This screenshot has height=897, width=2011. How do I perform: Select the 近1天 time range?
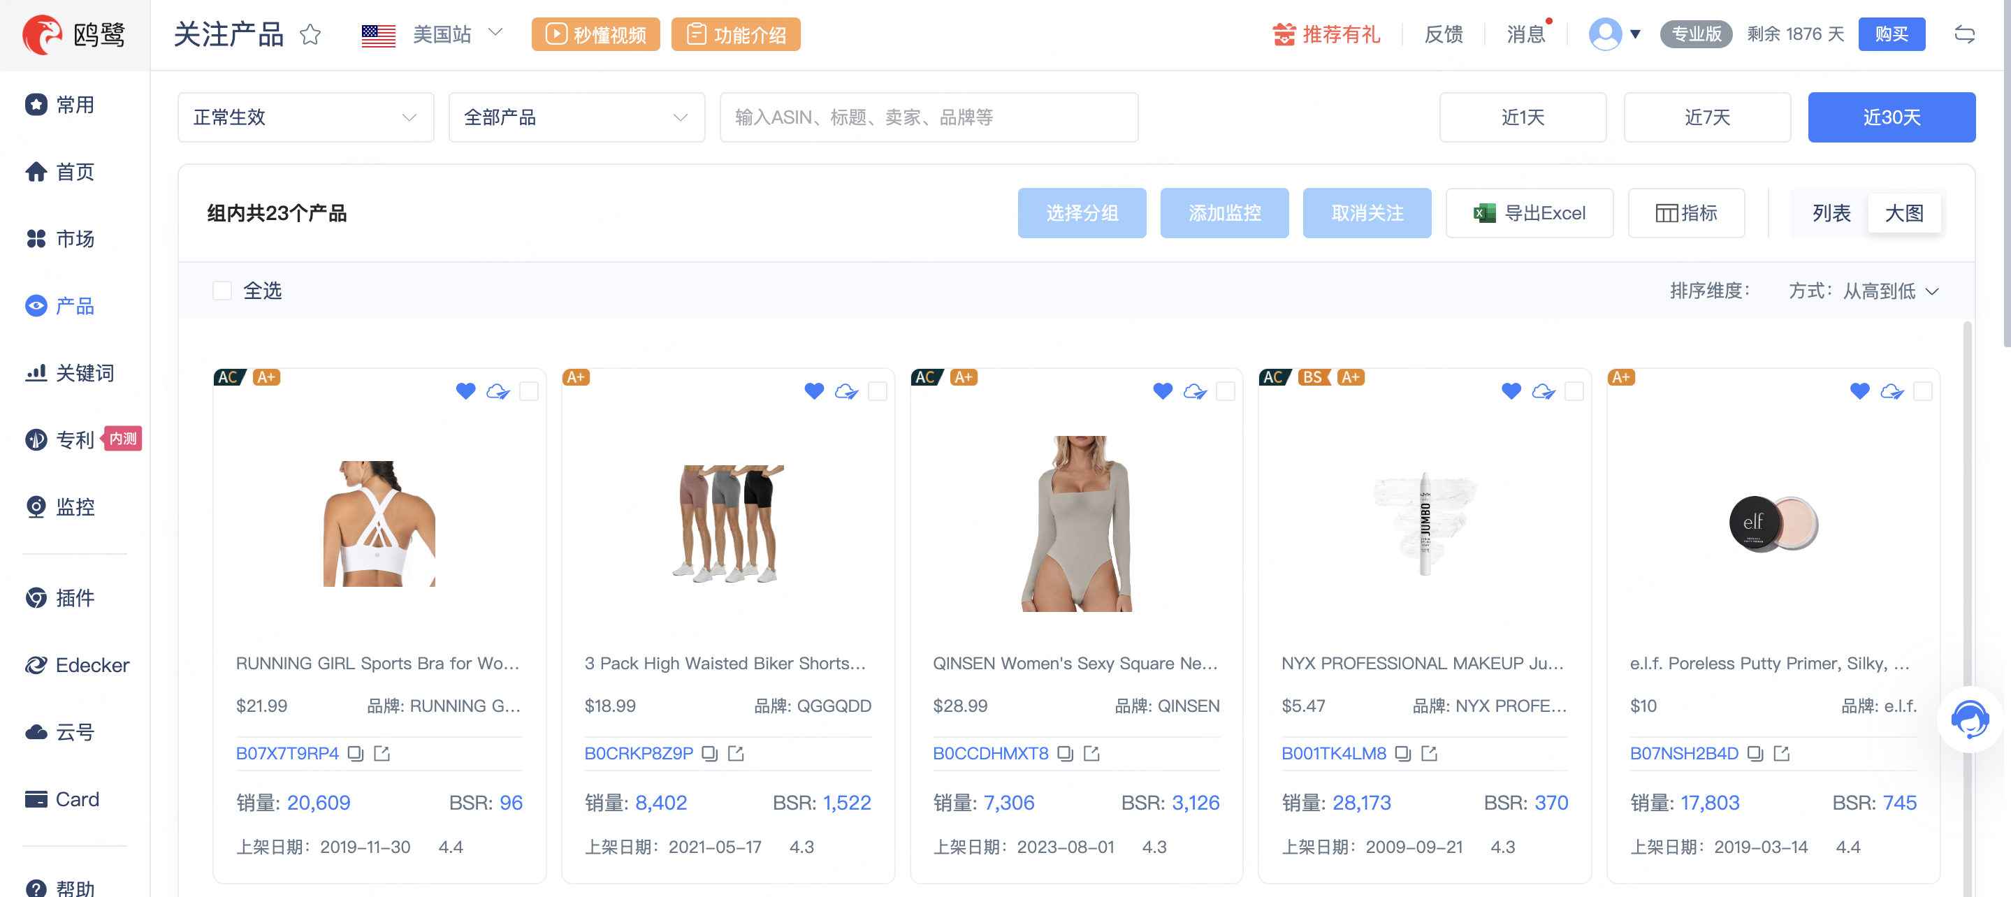(1523, 117)
